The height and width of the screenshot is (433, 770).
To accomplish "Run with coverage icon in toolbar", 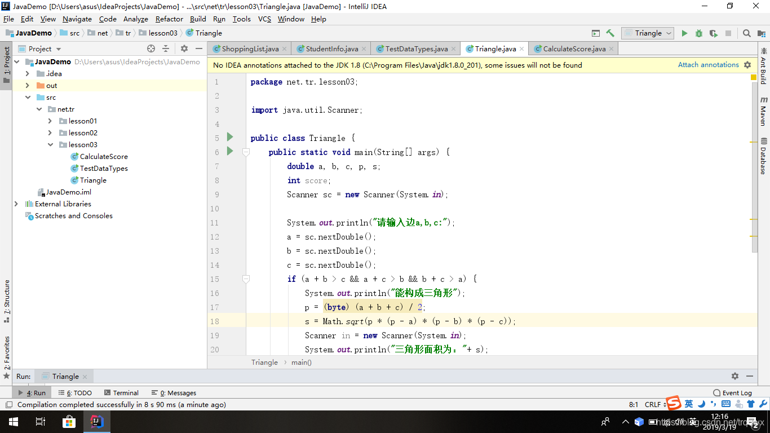I will (714, 33).
